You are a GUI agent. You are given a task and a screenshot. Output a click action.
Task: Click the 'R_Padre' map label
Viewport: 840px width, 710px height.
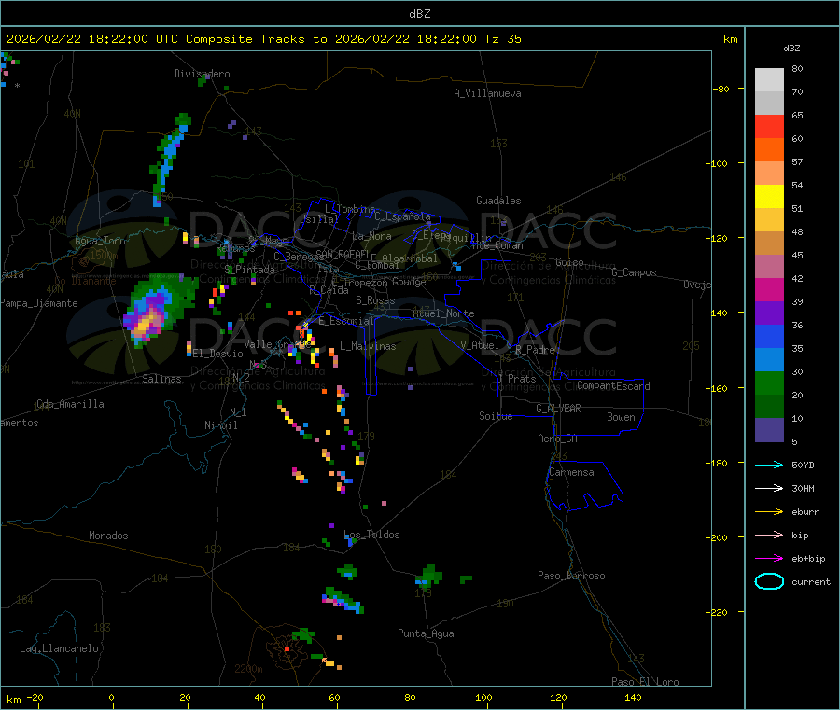(x=536, y=350)
